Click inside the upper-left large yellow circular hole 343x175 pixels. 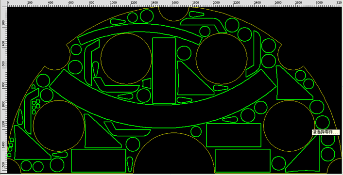click(126, 59)
